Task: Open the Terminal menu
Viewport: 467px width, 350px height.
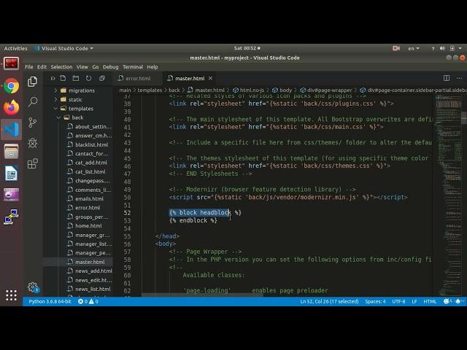Action: click(x=133, y=67)
